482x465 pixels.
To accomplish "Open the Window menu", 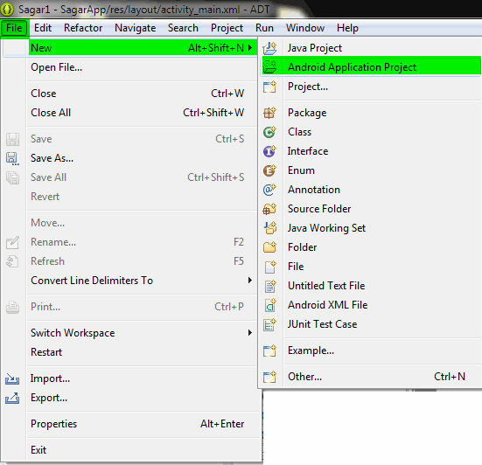I will tap(305, 28).
